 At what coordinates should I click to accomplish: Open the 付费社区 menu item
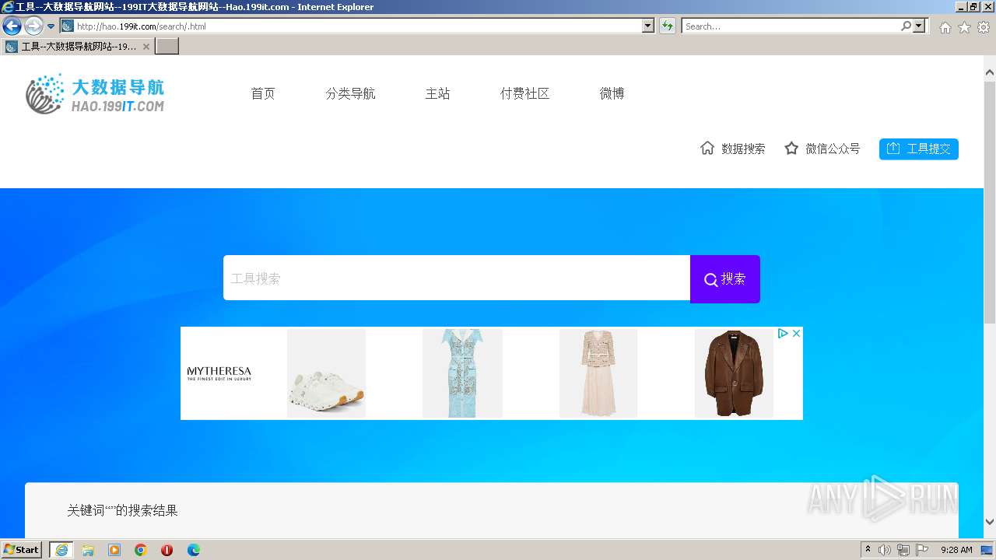(x=524, y=93)
